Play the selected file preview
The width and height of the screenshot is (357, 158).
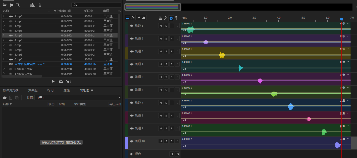coord(53,82)
